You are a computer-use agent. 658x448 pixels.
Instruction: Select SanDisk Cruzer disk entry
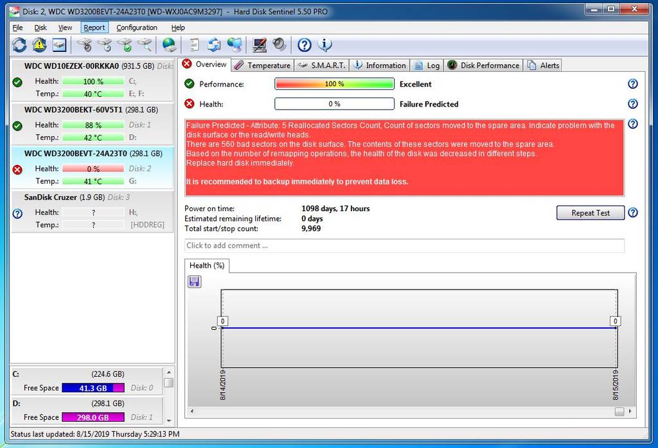pos(93,212)
